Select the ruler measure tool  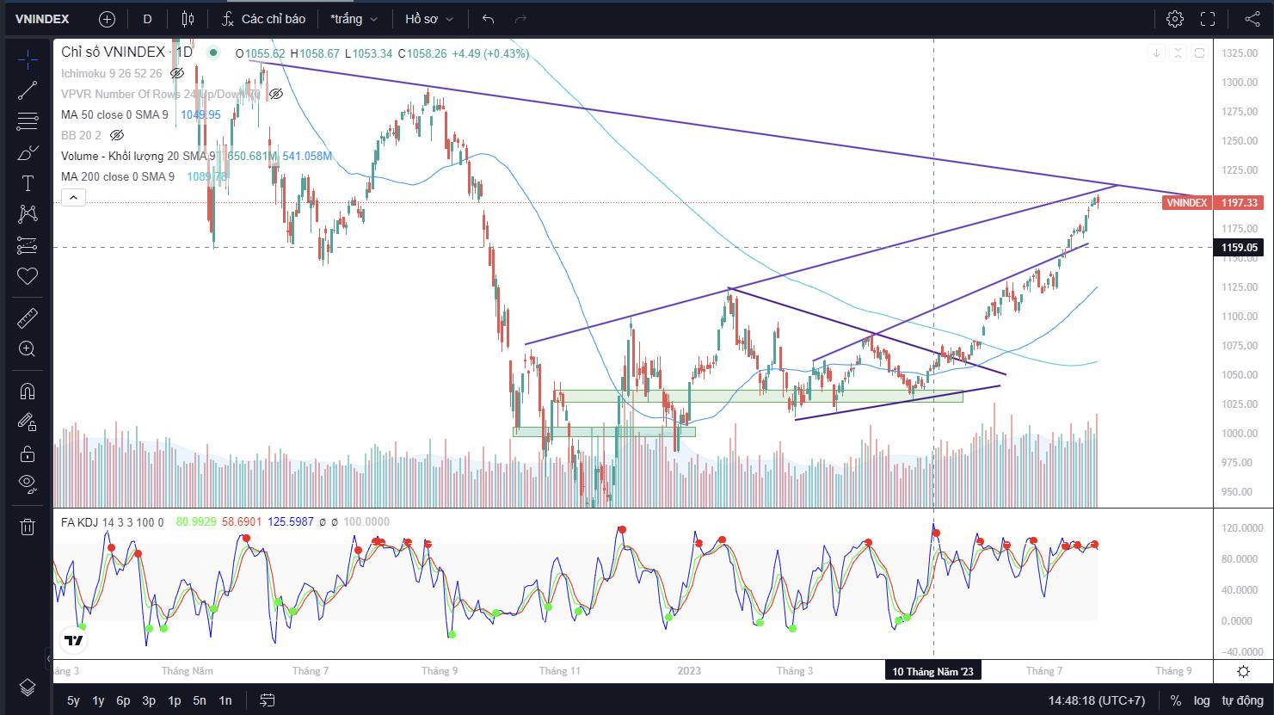[x=28, y=318]
